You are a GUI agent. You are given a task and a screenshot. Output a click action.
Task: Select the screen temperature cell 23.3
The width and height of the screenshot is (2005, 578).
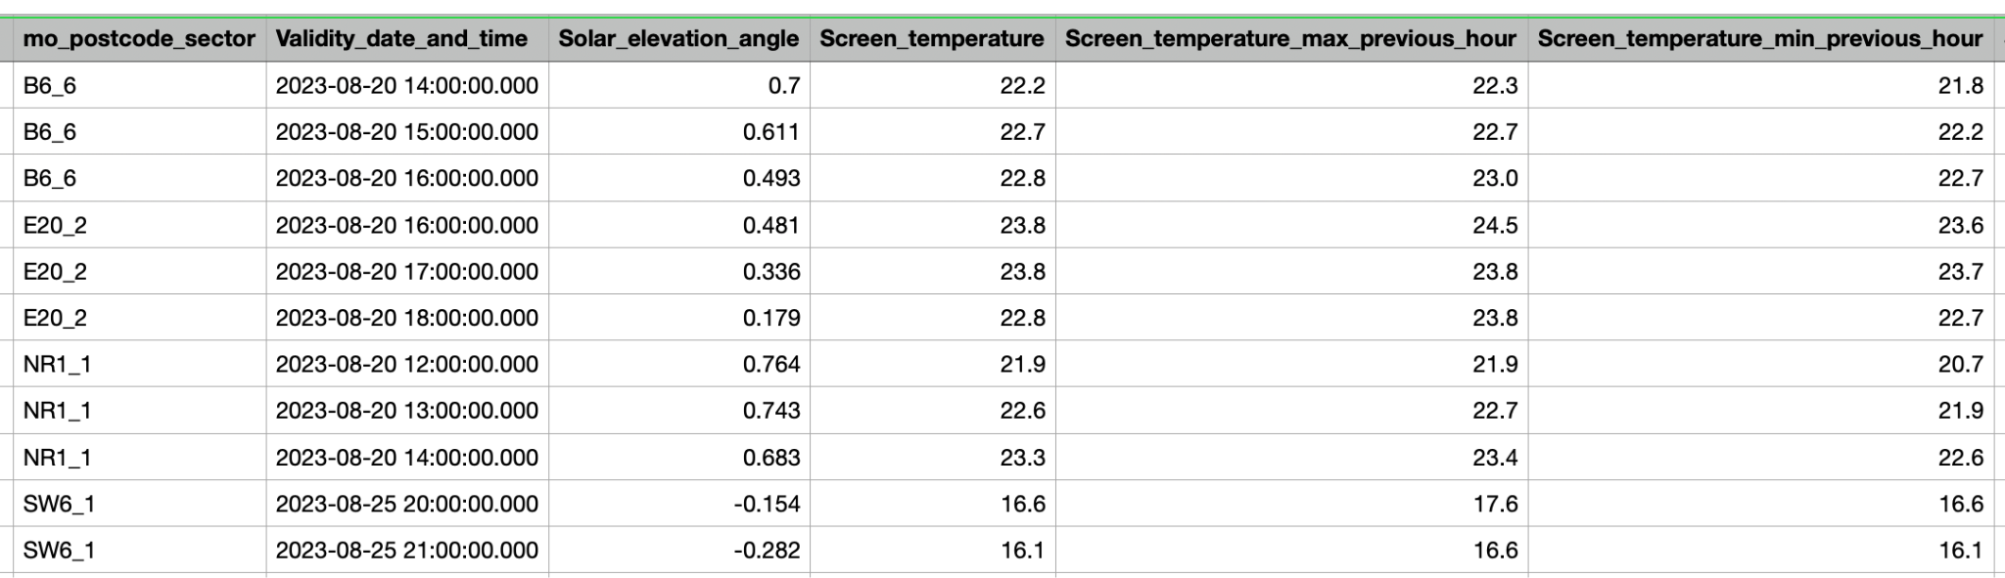(x=932, y=457)
